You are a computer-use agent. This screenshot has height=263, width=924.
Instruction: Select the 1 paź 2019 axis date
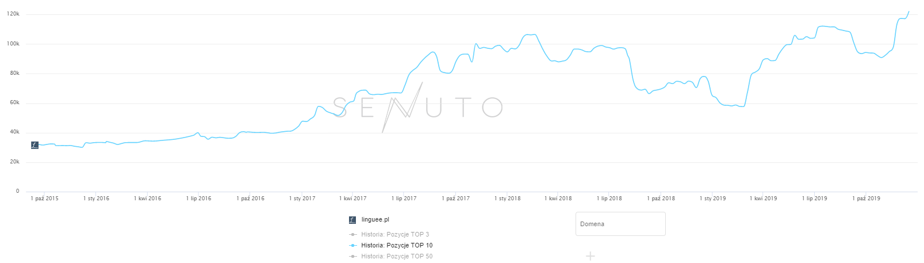point(866,199)
